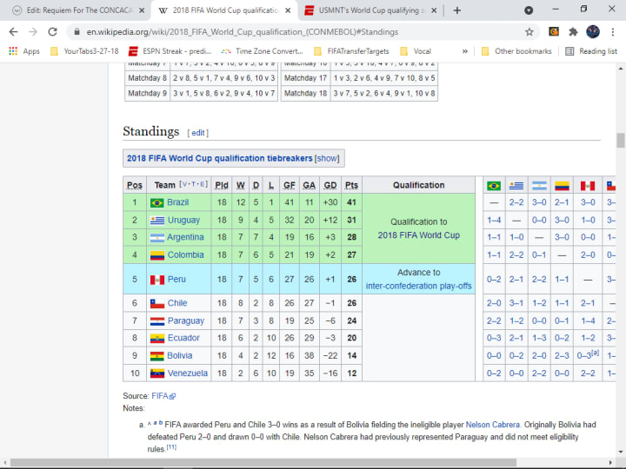Open the V template view link
Screen dimensions: 626x469
tap(185, 184)
